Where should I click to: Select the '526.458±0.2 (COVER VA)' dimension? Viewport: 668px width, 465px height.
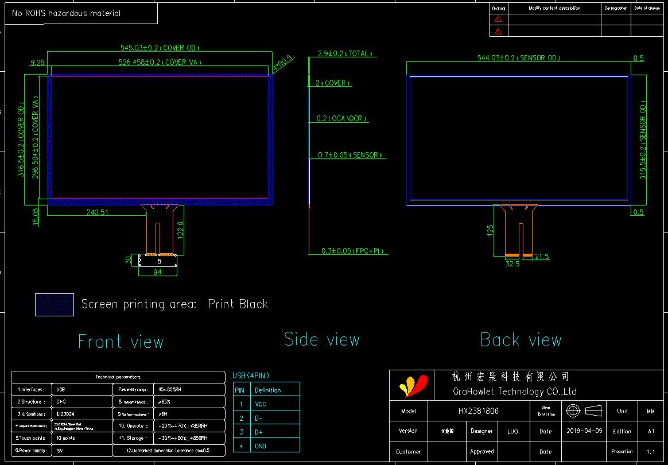tap(160, 62)
